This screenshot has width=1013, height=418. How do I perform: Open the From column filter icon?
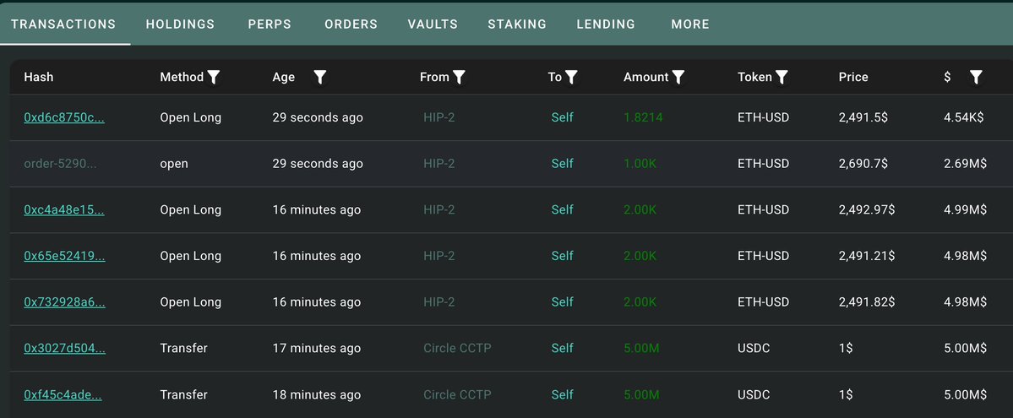point(459,78)
